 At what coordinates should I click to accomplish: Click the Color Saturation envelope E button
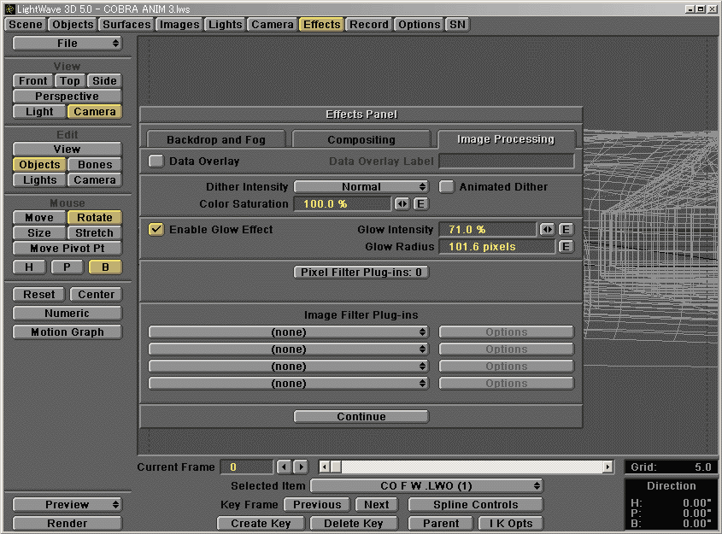click(420, 204)
